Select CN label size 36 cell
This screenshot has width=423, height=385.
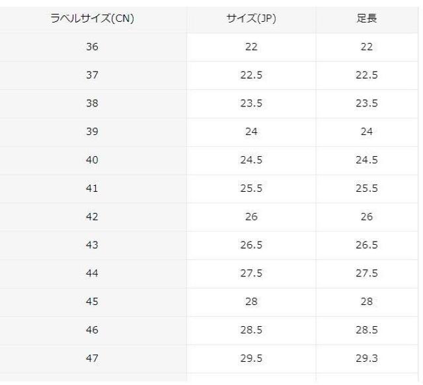click(x=92, y=47)
